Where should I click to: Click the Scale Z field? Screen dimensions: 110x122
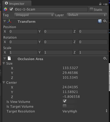tap(93, 52)
